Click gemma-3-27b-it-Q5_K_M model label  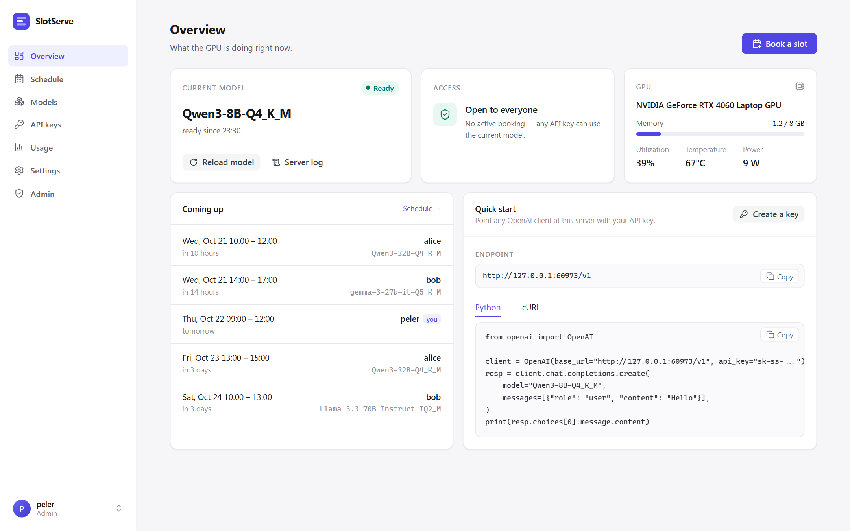(x=395, y=292)
